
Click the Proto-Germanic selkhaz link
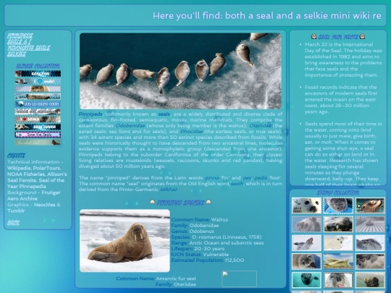169,189
